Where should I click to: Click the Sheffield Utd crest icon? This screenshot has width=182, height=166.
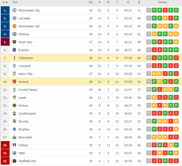tap(14, 161)
